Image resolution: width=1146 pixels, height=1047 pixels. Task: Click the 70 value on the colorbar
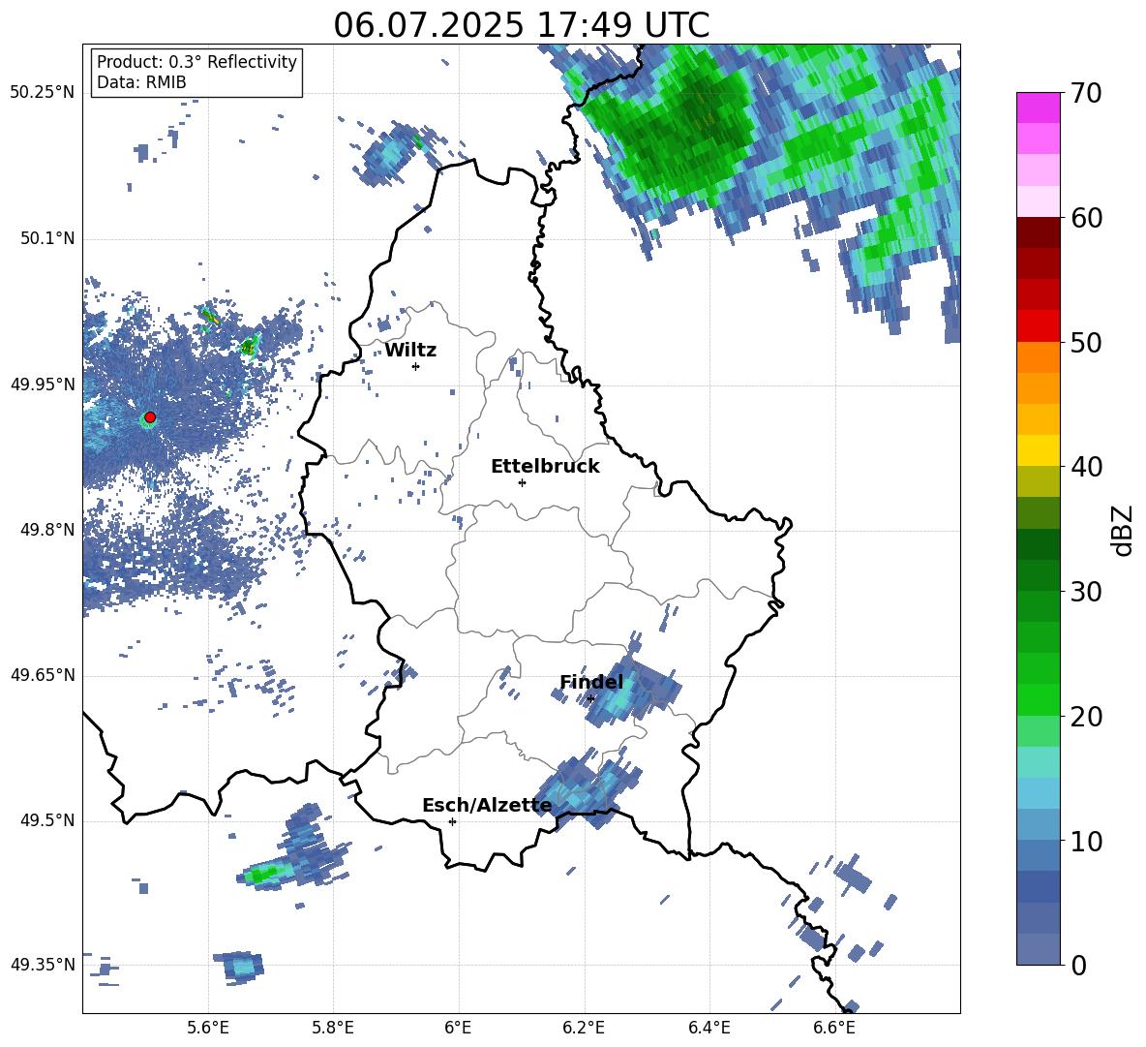pos(1087,93)
